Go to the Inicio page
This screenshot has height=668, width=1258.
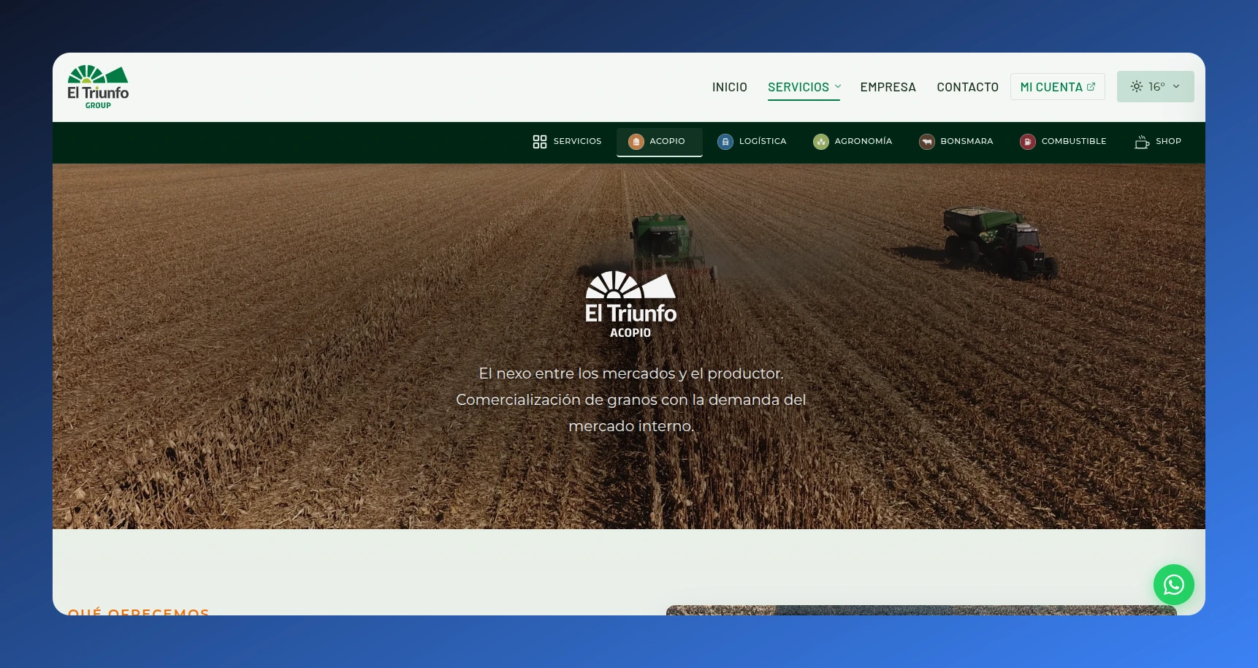point(730,87)
